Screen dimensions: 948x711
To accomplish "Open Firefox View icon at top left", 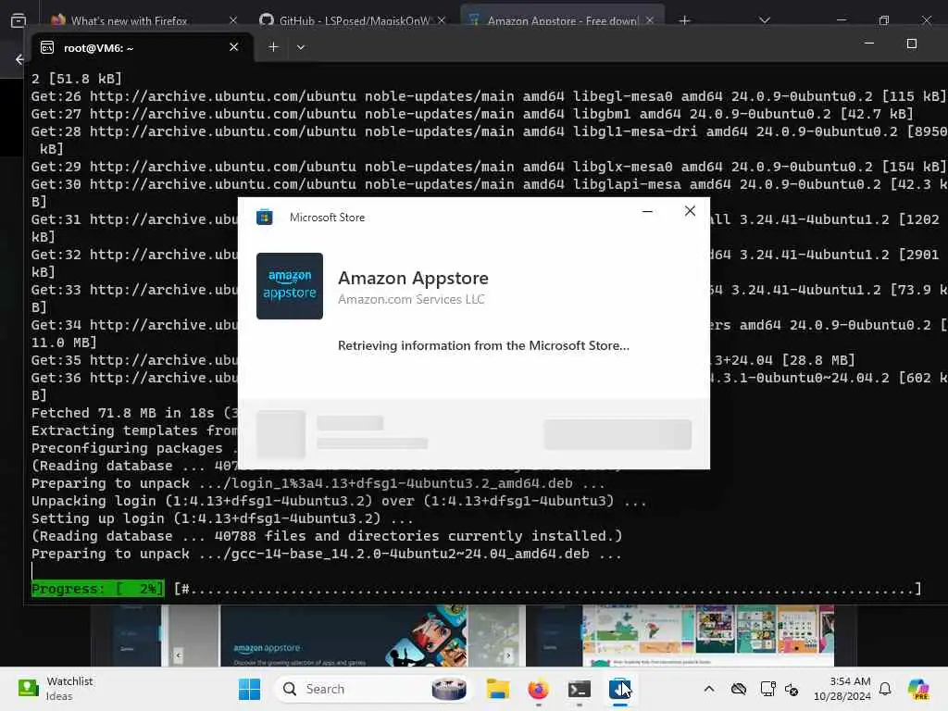I will click(x=19, y=20).
